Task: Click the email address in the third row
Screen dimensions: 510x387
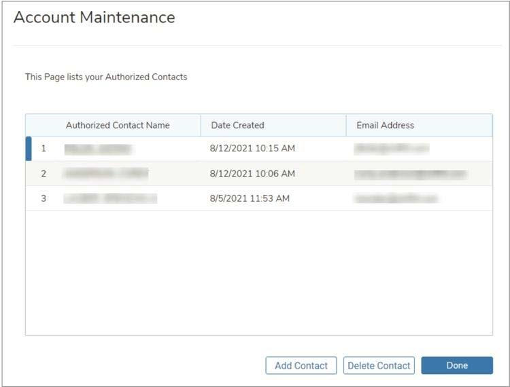Action: click(x=396, y=198)
